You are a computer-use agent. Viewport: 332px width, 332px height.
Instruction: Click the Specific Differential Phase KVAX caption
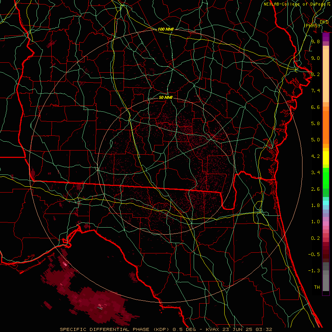pos(166,329)
